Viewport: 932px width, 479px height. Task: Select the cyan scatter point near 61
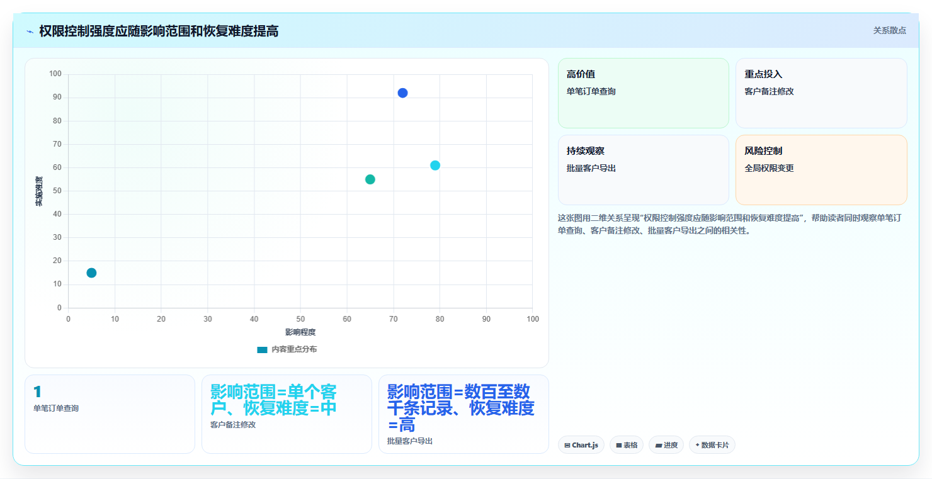pyautogui.click(x=435, y=166)
